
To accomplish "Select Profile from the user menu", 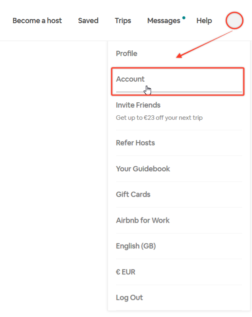I will coord(127,54).
